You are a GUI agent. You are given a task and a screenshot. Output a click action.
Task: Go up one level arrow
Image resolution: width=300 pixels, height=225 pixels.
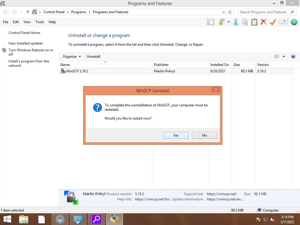[x=28, y=12]
